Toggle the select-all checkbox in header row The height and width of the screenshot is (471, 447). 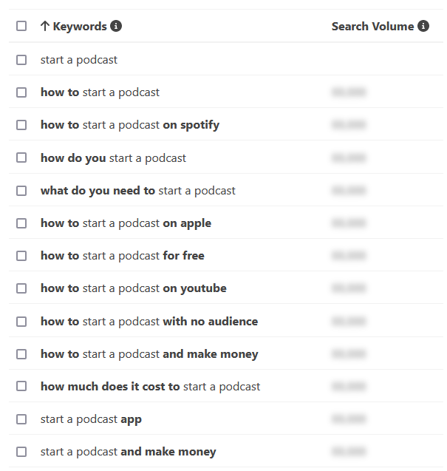(x=21, y=26)
